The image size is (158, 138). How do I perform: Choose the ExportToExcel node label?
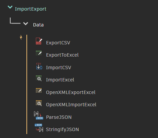coord(62,55)
